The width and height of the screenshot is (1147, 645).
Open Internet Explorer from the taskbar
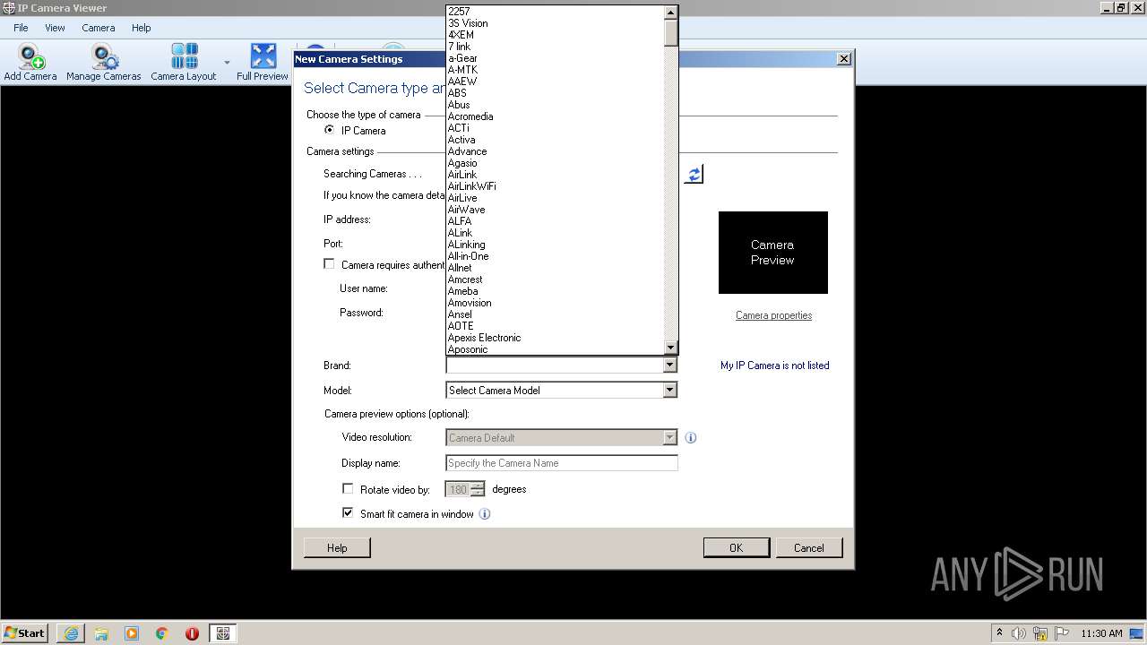click(71, 633)
